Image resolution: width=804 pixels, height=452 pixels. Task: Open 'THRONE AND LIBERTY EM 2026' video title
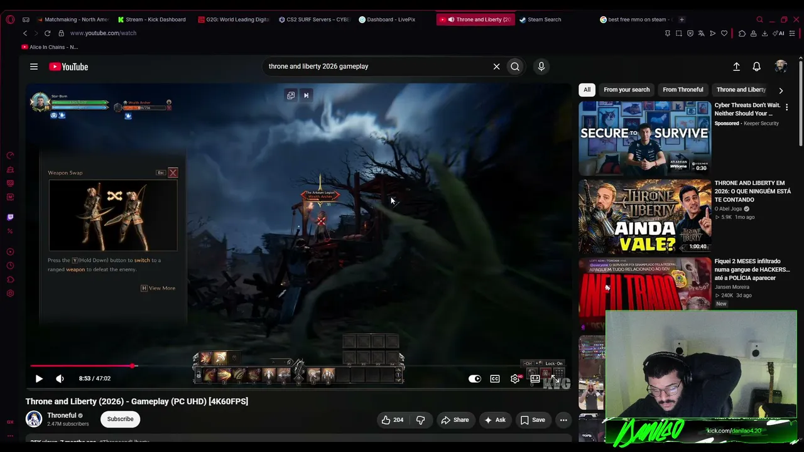tap(752, 191)
